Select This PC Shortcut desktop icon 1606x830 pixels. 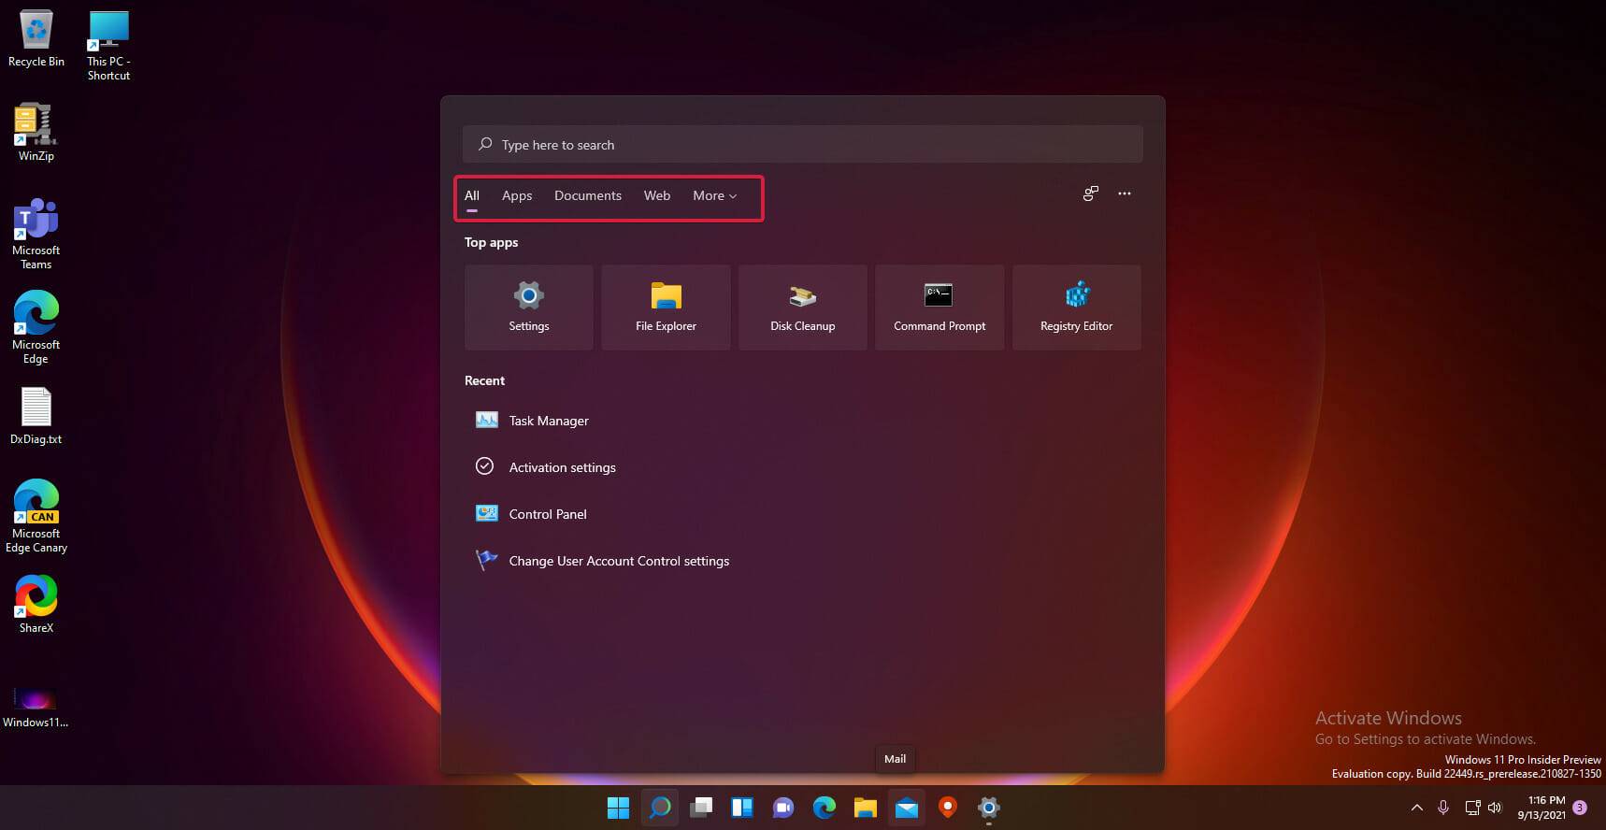pyautogui.click(x=108, y=46)
